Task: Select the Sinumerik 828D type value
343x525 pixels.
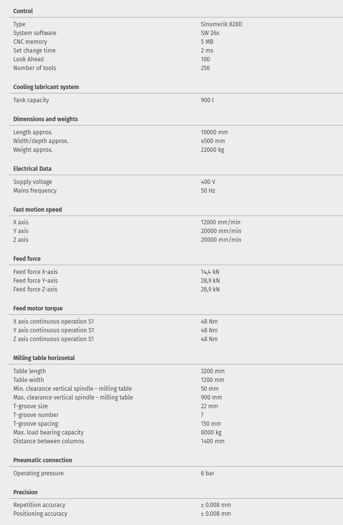Action: point(221,24)
